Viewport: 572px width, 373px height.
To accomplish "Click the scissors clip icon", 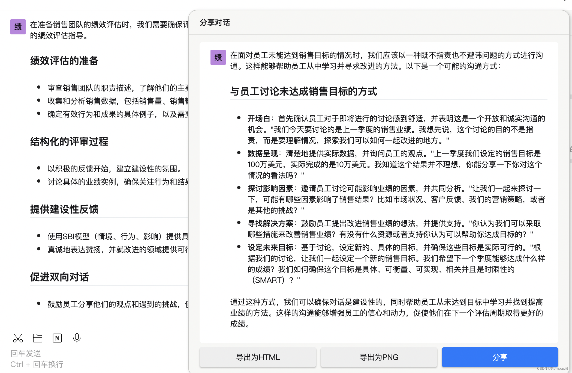I will (x=18, y=338).
